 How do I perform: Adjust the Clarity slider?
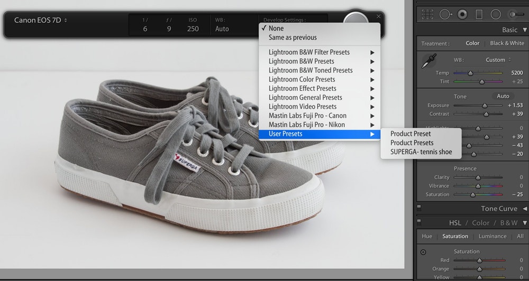click(x=478, y=177)
